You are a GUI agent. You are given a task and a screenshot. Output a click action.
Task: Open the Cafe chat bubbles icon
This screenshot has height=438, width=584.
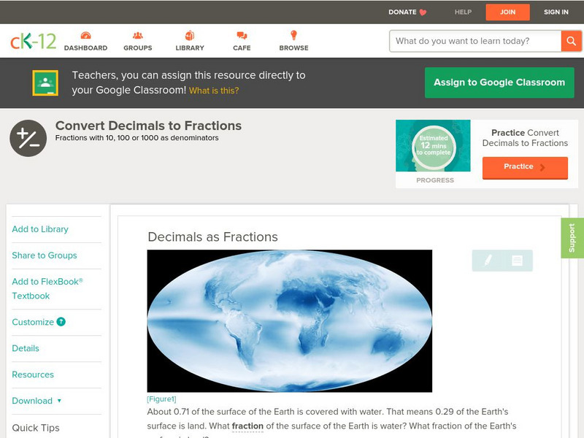tap(242, 35)
